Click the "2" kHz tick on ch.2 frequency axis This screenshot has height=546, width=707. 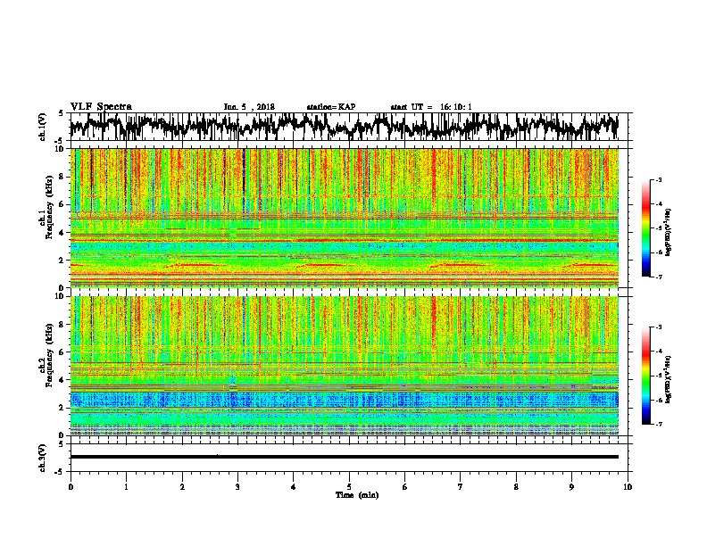point(62,408)
